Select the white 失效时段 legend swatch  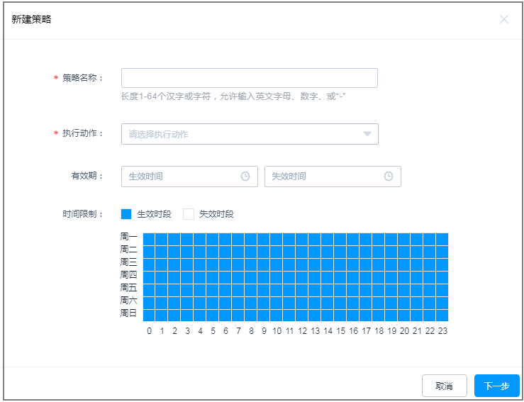click(x=189, y=214)
